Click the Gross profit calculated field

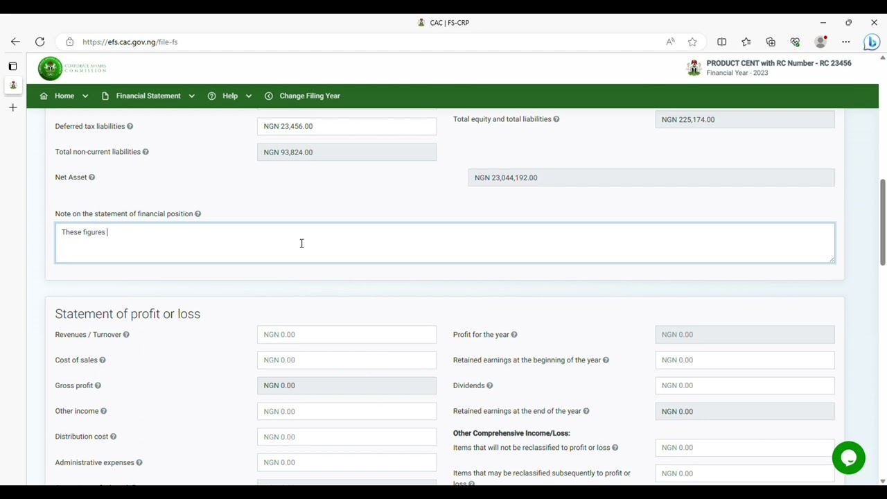point(346,385)
